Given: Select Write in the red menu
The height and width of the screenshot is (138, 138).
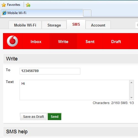Looking at the screenshot, I should pyautogui.click(x=63, y=42).
